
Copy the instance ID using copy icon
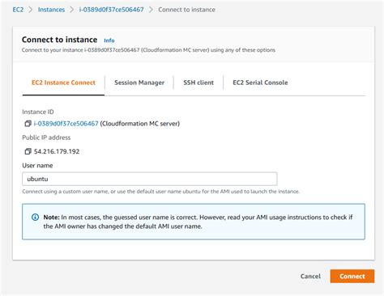(x=28, y=124)
